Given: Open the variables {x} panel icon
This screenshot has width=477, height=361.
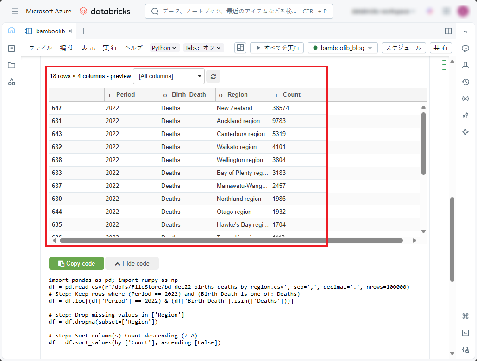Looking at the screenshot, I should point(465,99).
